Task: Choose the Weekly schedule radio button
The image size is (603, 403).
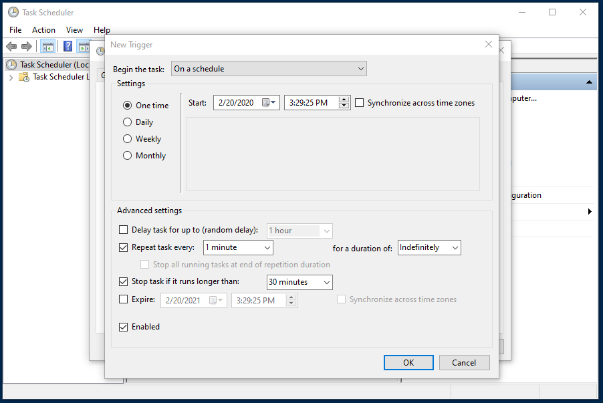Action: click(x=127, y=138)
